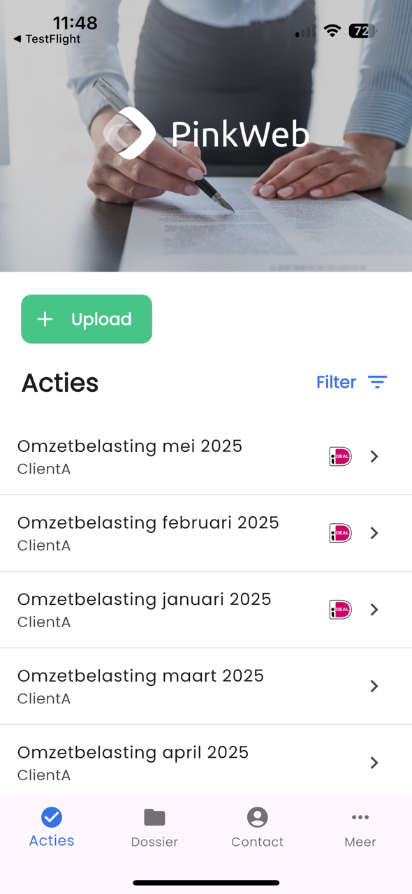The height and width of the screenshot is (894, 412).
Task: Expand chevron for Omzetbelasting februari 2025
Action: click(374, 533)
